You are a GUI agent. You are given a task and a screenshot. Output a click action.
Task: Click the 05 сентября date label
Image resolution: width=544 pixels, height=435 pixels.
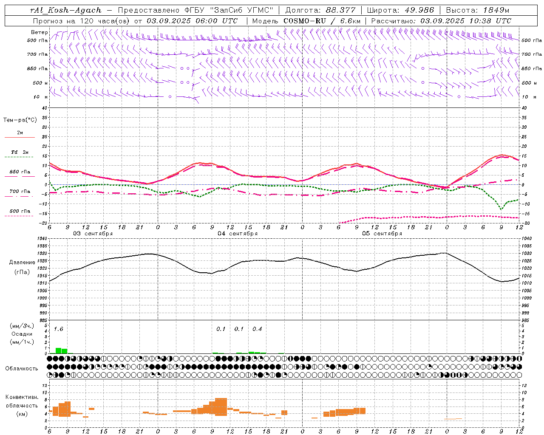tap(382, 234)
